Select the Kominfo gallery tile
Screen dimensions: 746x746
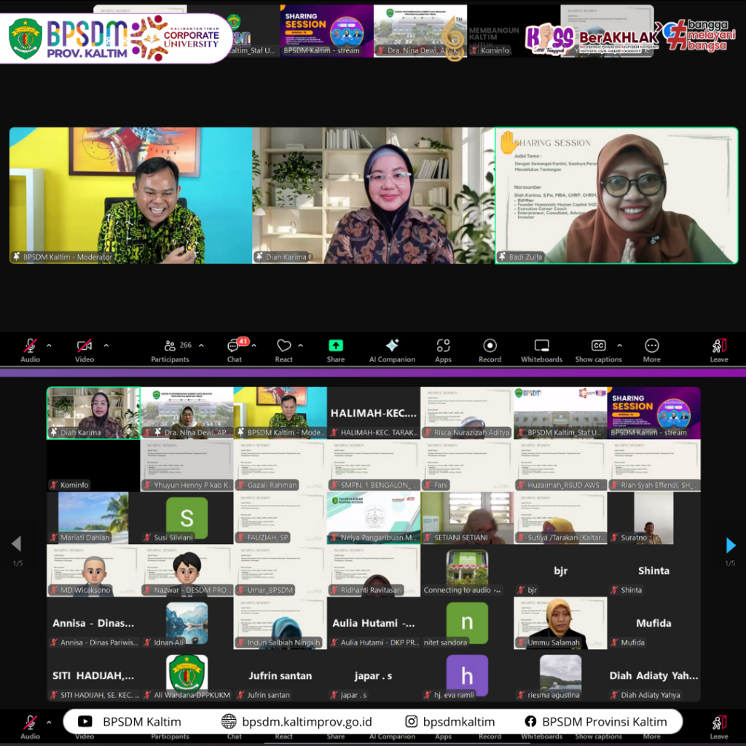(93, 466)
